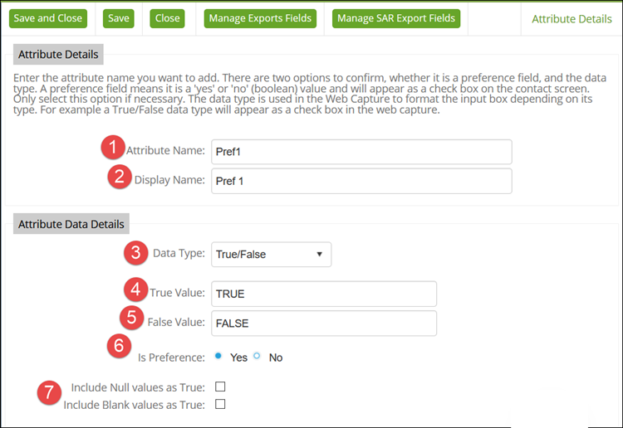The height and width of the screenshot is (428, 623).
Task: Select Yes for Is Preference
Action: click(x=218, y=357)
